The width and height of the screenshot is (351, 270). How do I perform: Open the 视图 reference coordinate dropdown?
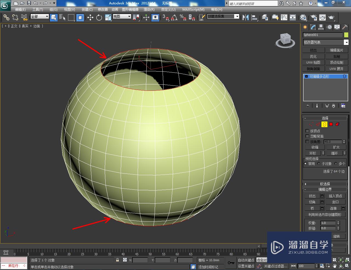coord(122,16)
